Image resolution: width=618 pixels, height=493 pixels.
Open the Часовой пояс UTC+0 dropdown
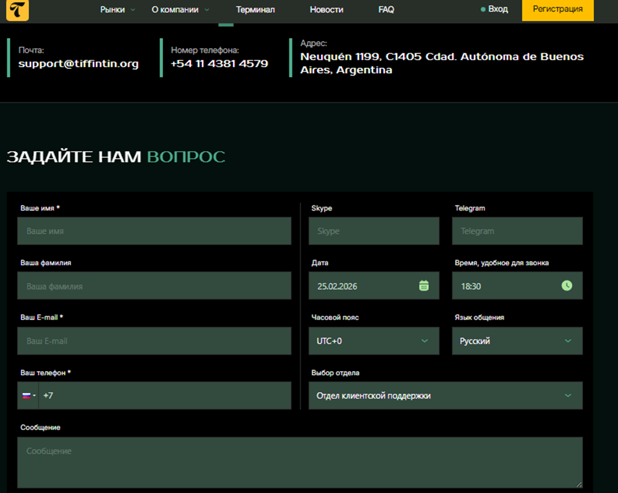[x=373, y=341]
